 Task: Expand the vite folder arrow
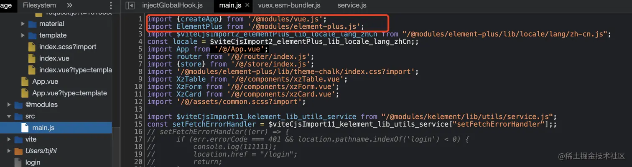click(x=9, y=139)
